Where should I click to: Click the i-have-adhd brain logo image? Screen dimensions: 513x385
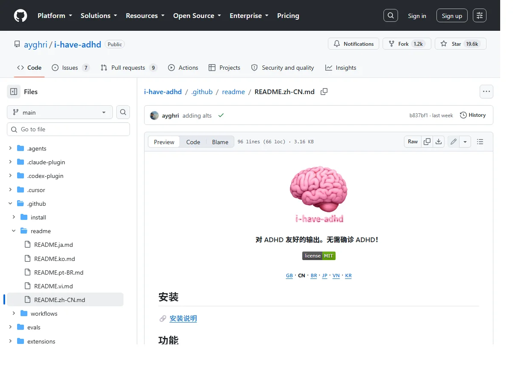point(319,195)
